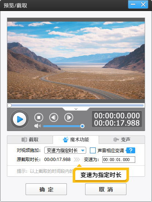Collapse panel using the chevron below the seek bar

coord(76,109)
